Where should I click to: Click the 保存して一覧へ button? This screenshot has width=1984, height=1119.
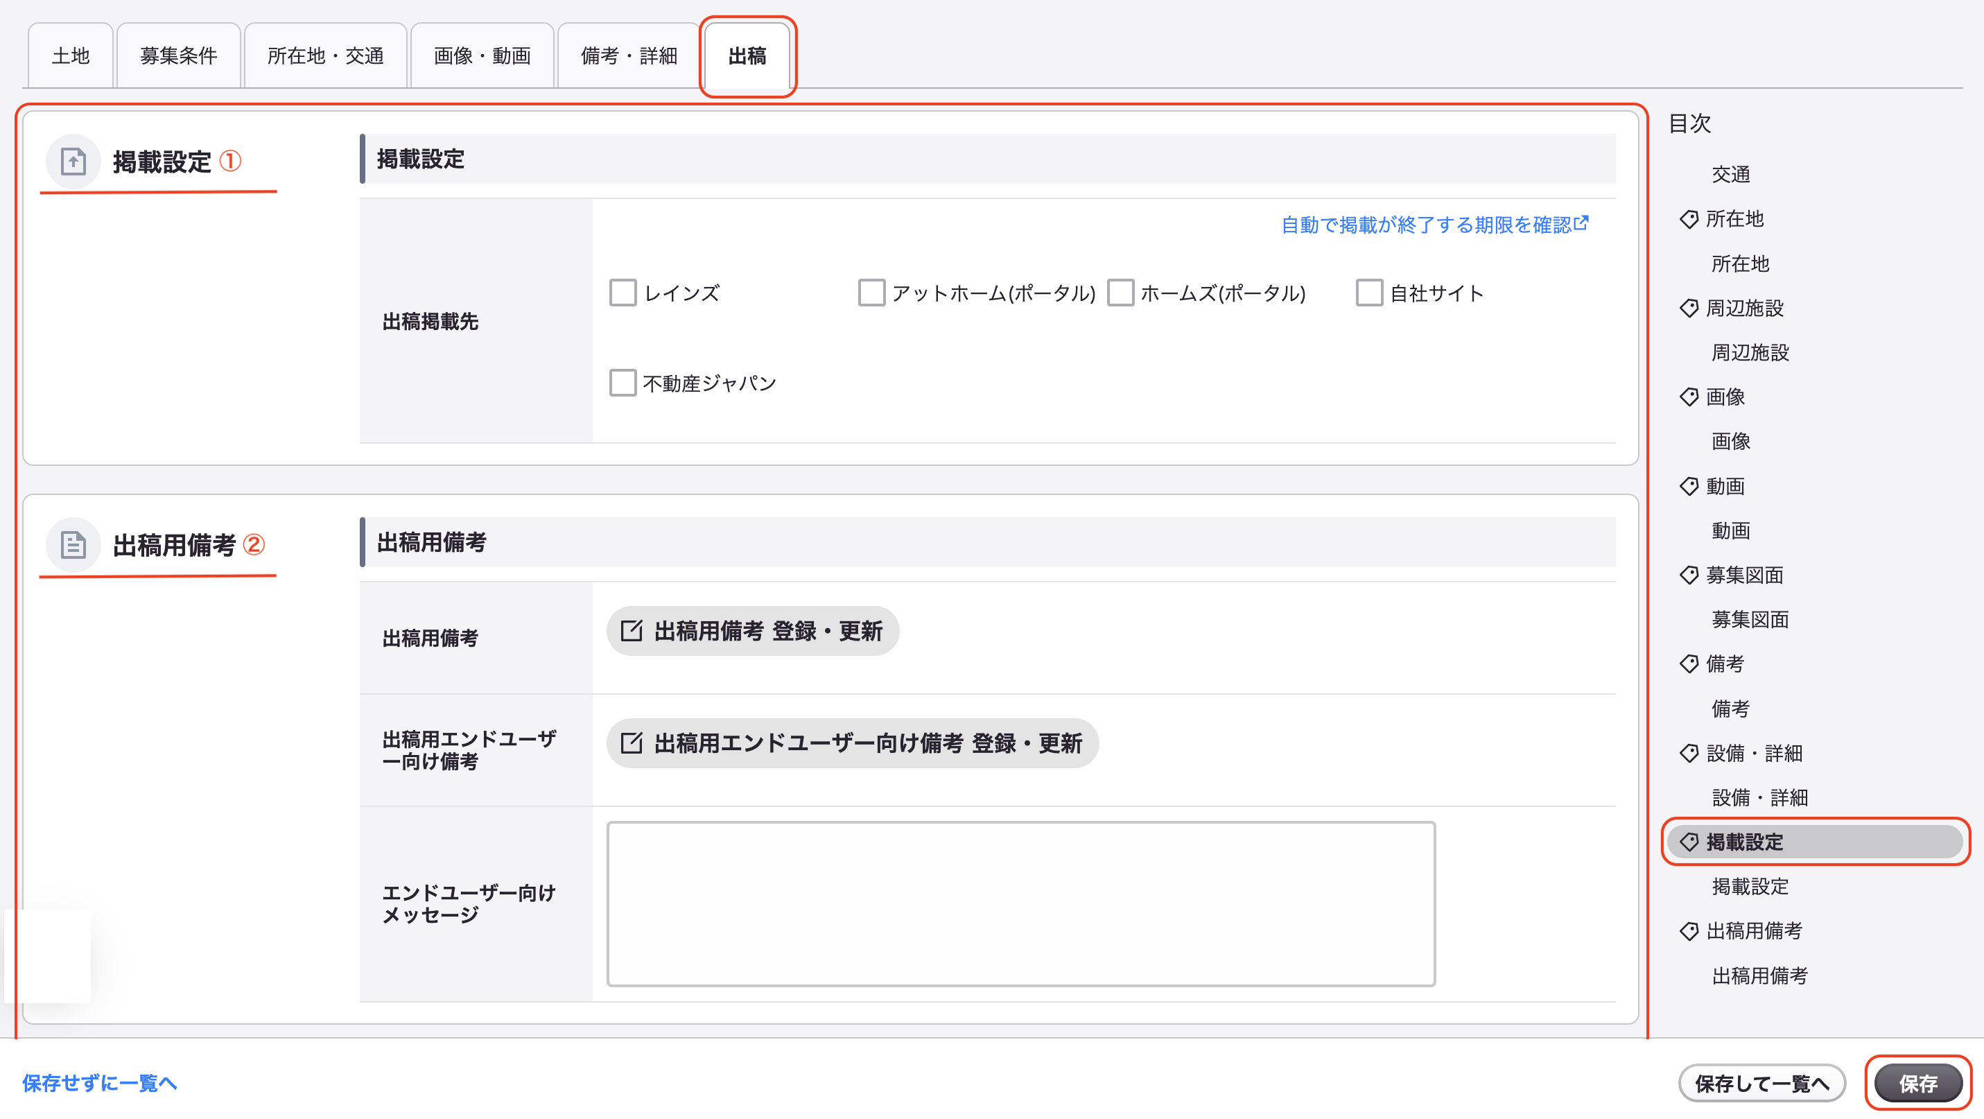tap(1761, 1084)
